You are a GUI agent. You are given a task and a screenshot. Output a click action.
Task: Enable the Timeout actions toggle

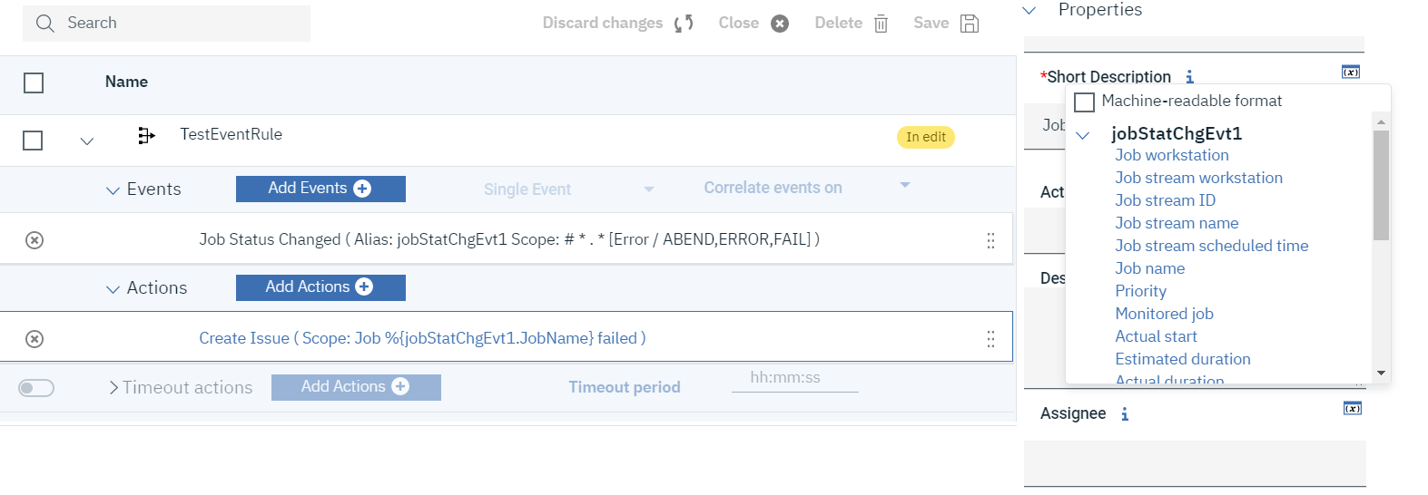pyautogui.click(x=36, y=388)
